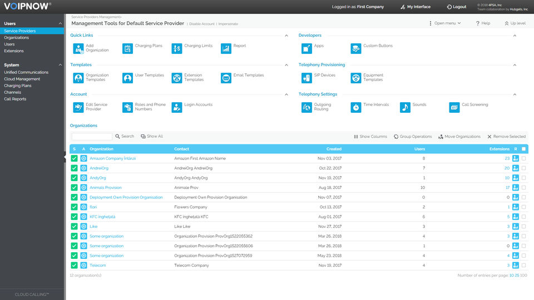Collapse the Quick Links section

tap(286, 36)
